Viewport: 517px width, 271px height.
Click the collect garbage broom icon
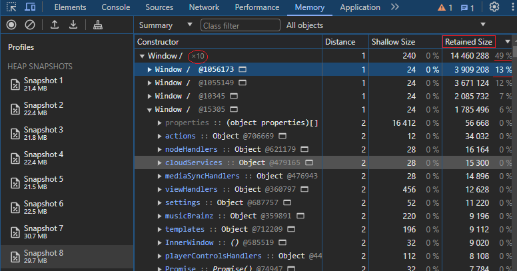pyautogui.click(x=98, y=25)
